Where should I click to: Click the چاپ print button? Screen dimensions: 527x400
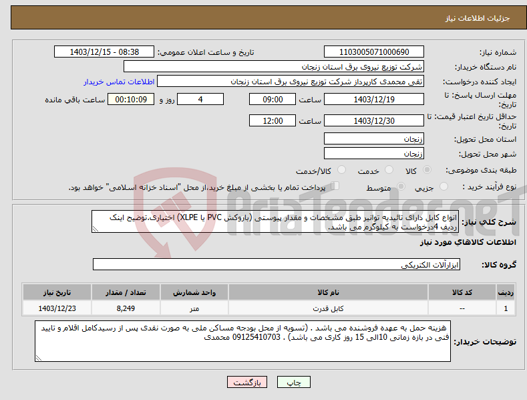[x=294, y=382]
